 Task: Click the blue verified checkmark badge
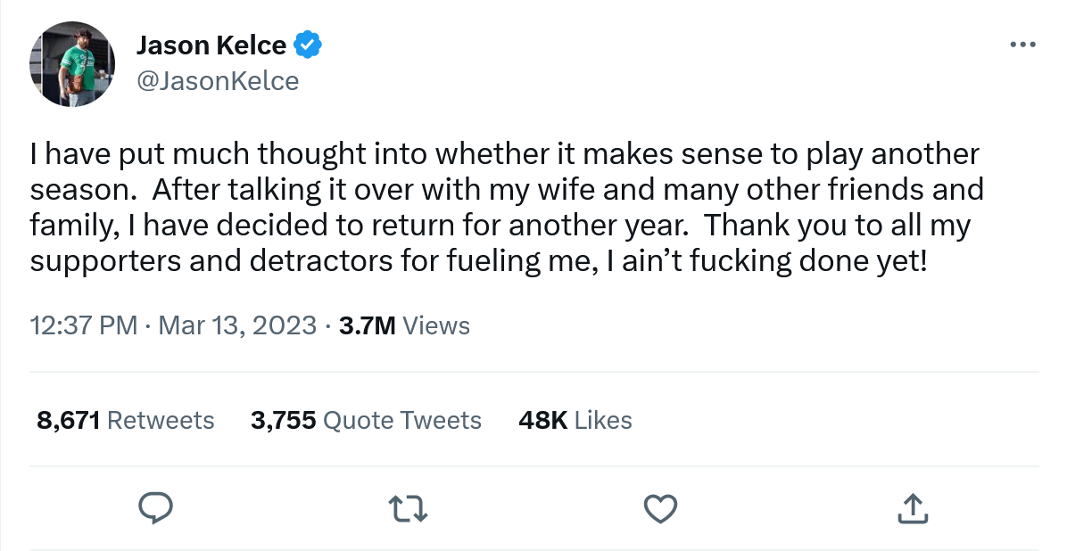(309, 45)
